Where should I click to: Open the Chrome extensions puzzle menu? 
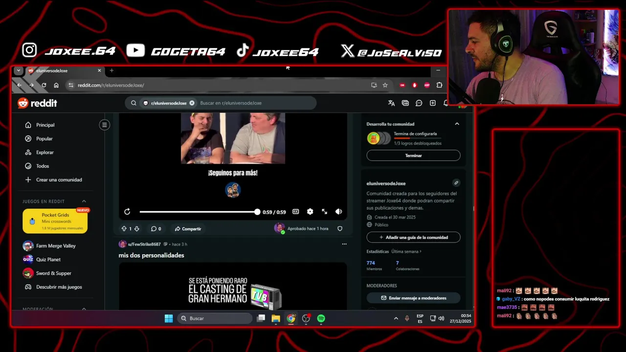point(439,85)
